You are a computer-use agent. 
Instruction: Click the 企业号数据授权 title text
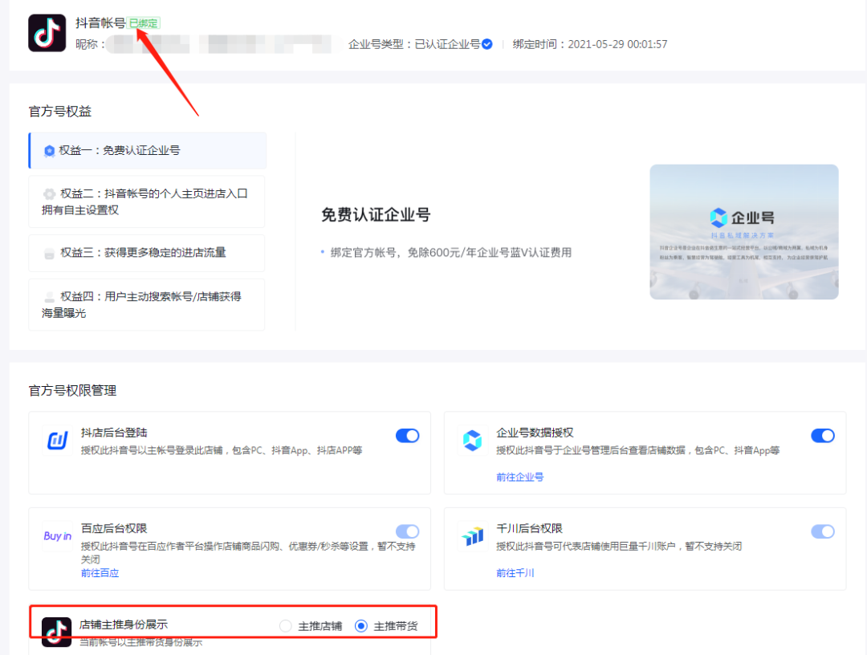(535, 433)
